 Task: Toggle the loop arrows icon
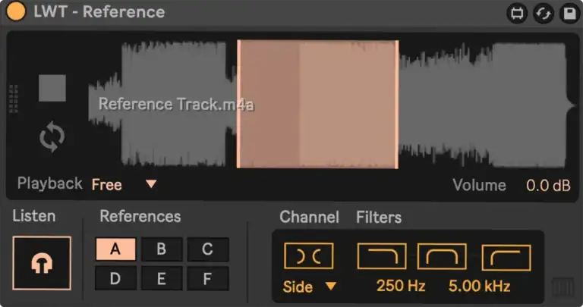[52, 136]
